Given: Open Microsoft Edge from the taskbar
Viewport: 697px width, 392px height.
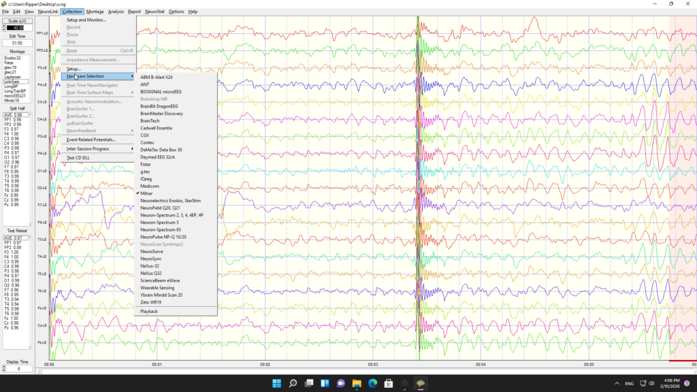Looking at the screenshot, I should tap(372, 383).
